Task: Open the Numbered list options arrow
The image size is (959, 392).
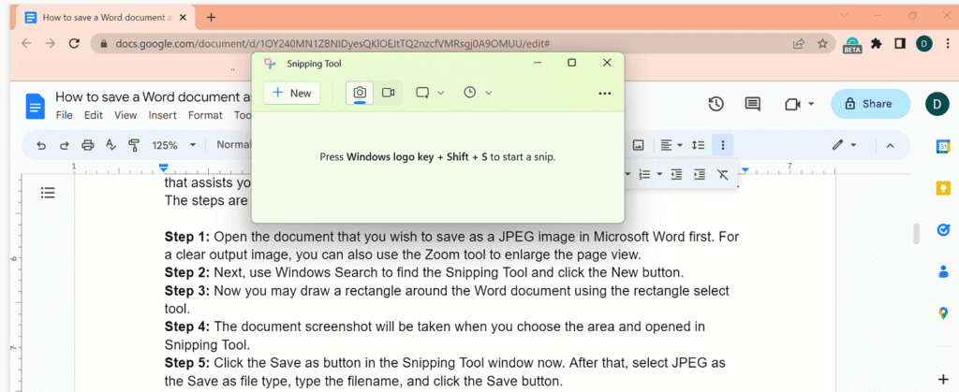Action: (659, 175)
